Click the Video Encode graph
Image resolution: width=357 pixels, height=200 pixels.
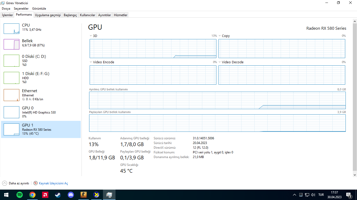pyautogui.click(x=153, y=75)
